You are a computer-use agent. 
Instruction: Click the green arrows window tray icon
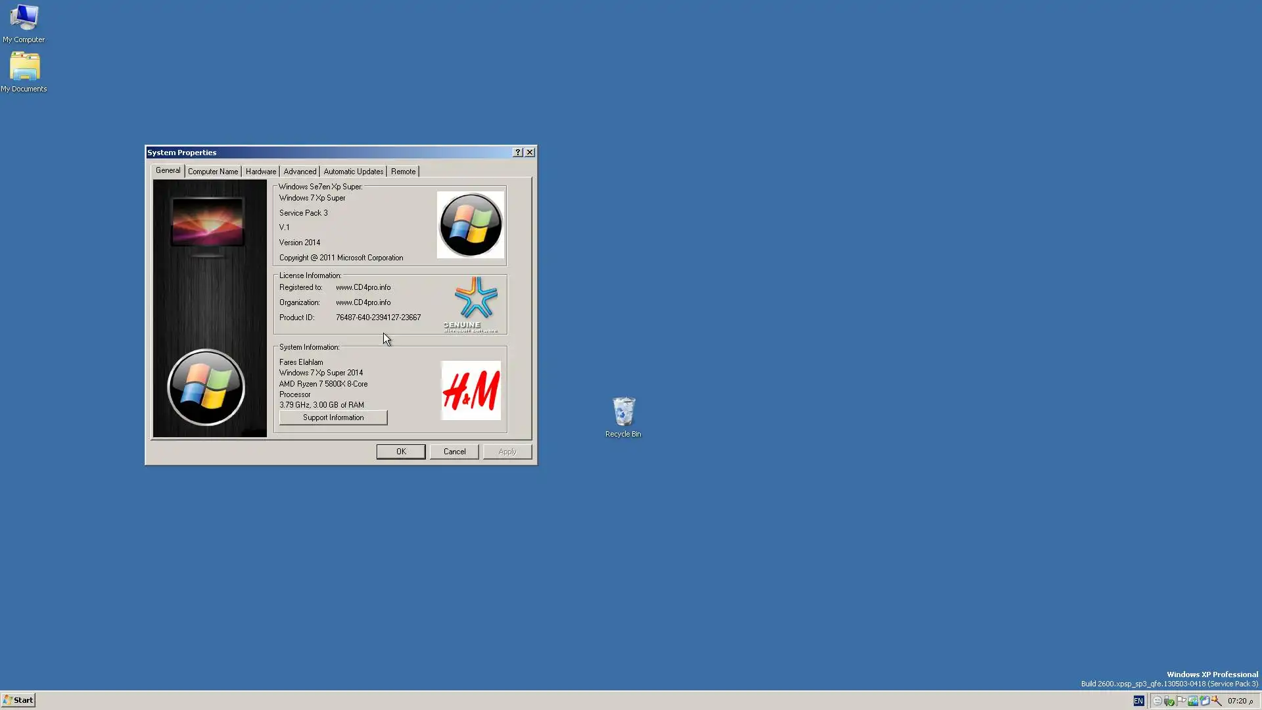coord(1193,701)
